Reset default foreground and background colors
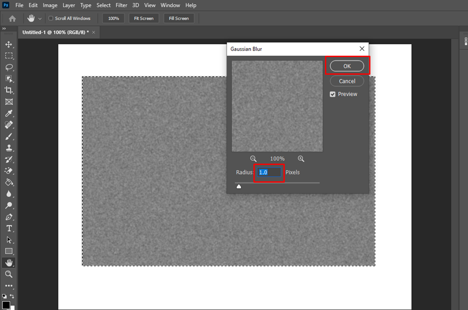 click(4, 296)
